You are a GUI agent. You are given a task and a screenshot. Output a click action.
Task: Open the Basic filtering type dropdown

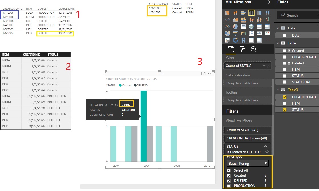click(248, 164)
